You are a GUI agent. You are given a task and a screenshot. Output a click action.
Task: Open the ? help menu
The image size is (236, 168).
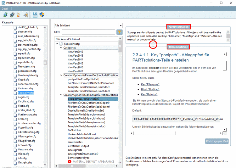click(12, 9)
